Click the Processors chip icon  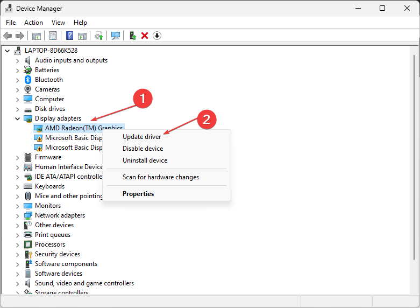click(x=28, y=244)
